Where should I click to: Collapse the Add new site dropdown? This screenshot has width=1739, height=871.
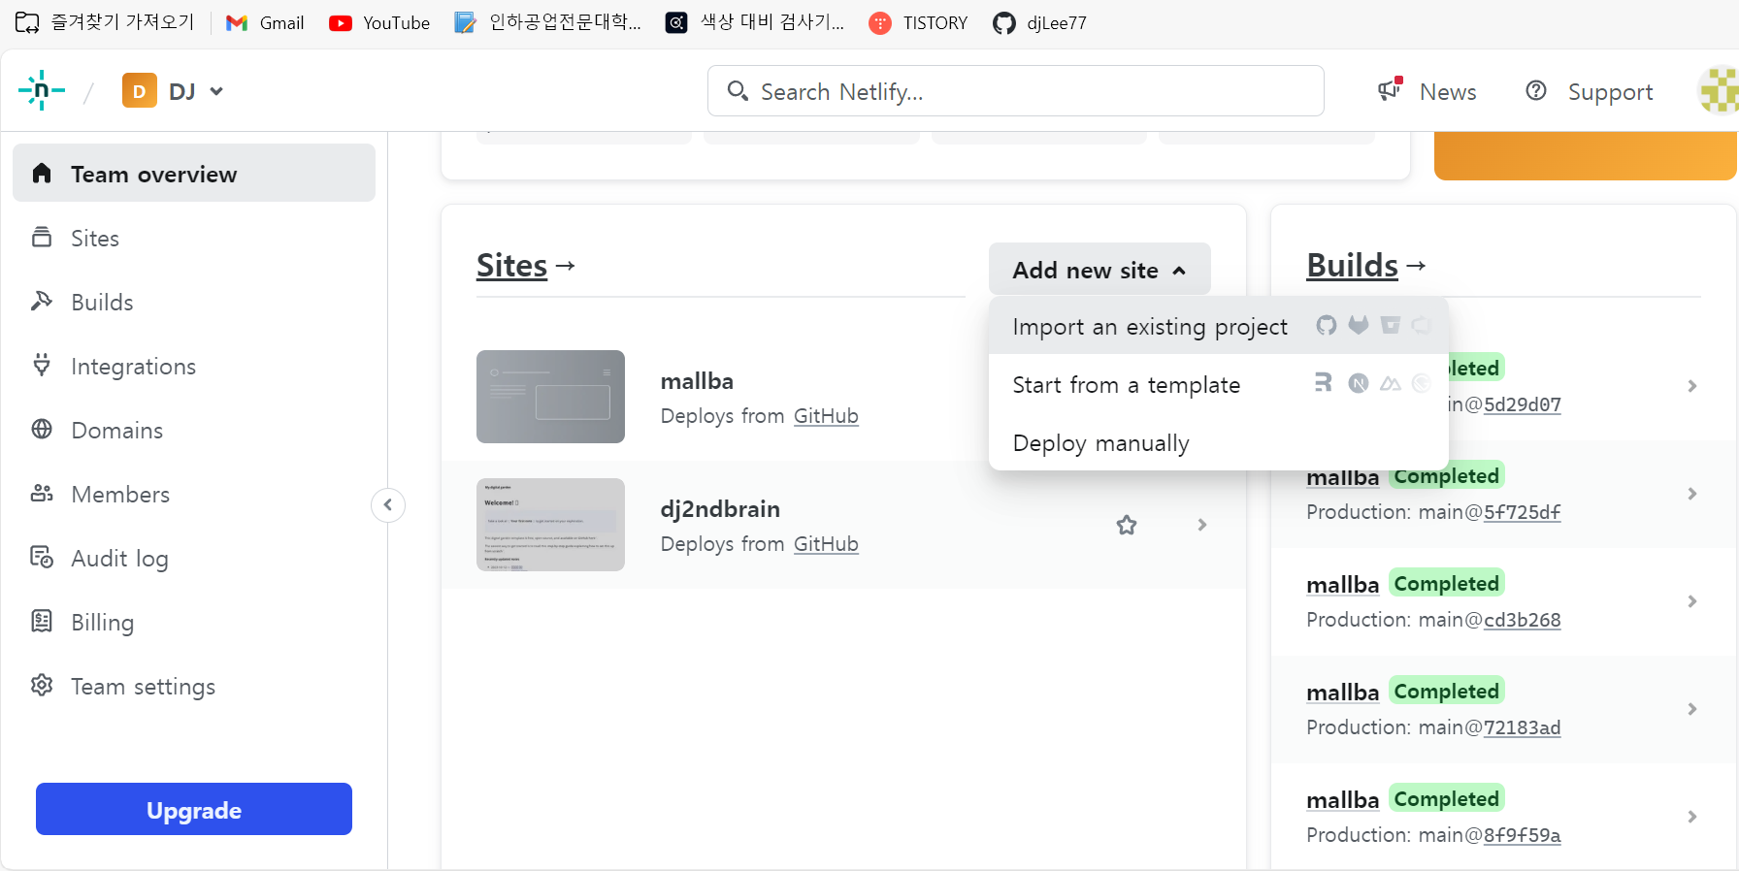1099,270
